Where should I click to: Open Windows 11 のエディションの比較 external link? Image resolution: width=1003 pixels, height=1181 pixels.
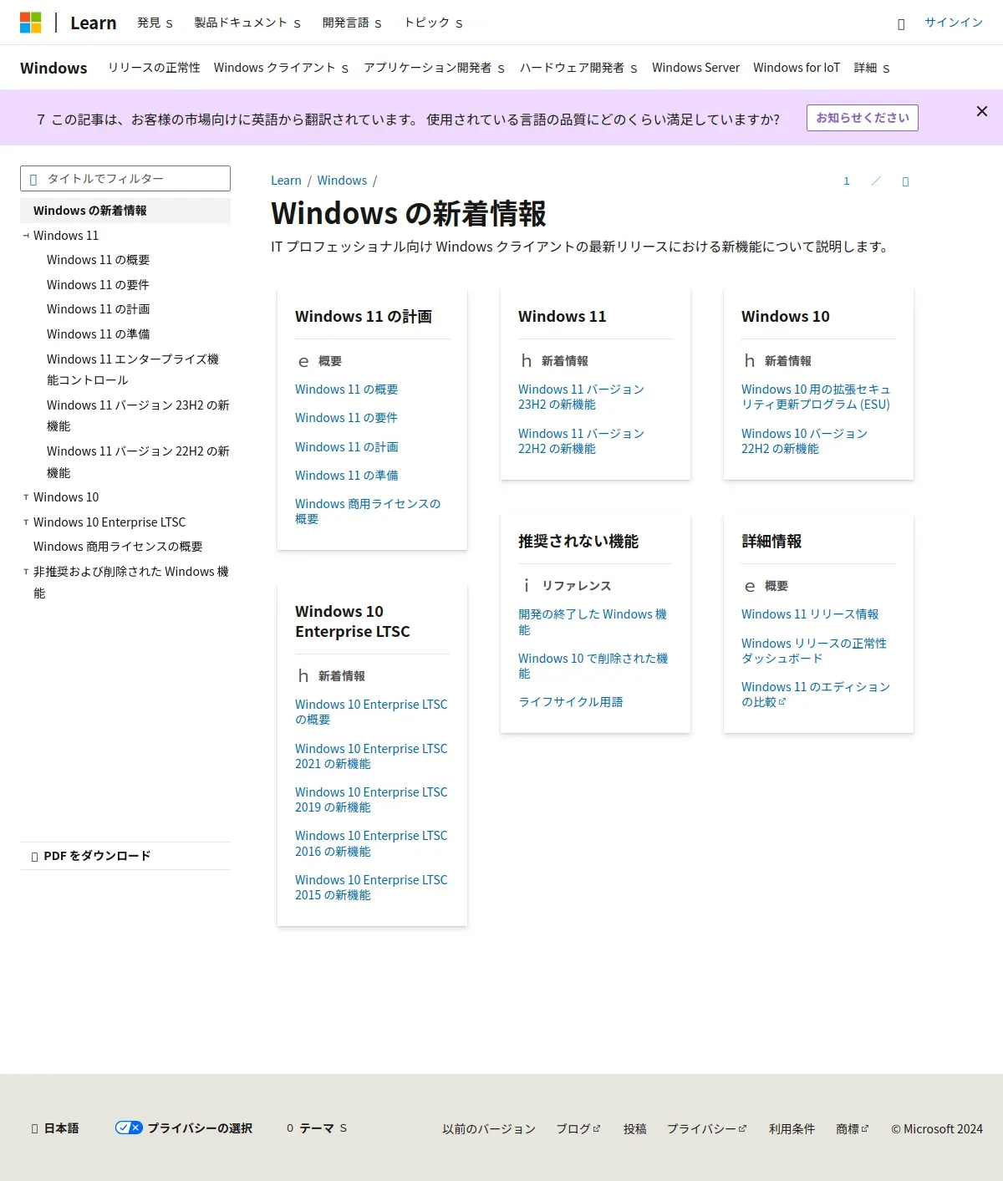[816, 695]
